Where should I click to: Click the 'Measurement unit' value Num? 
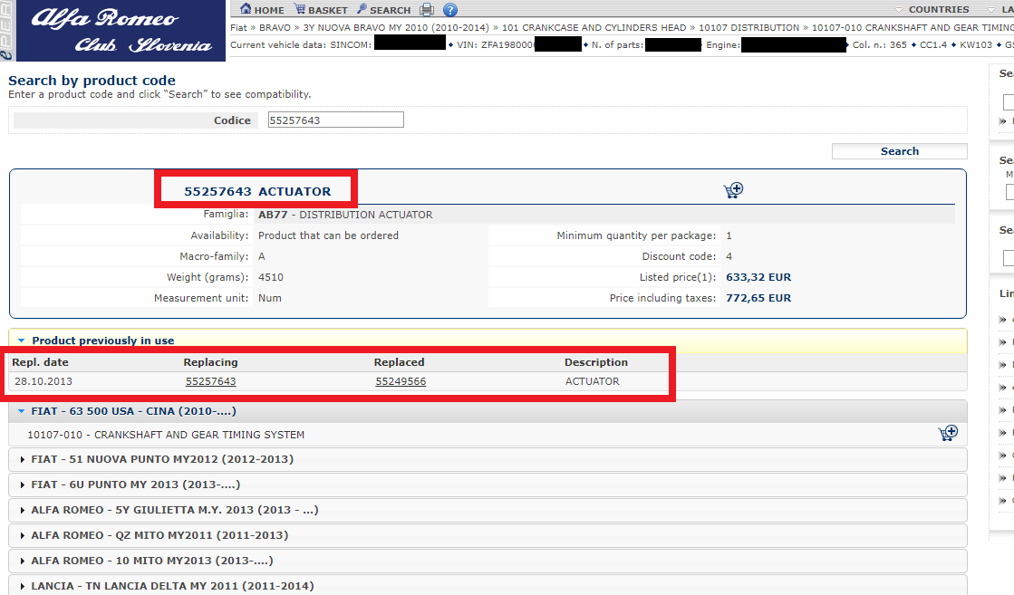tap(270, 298)
